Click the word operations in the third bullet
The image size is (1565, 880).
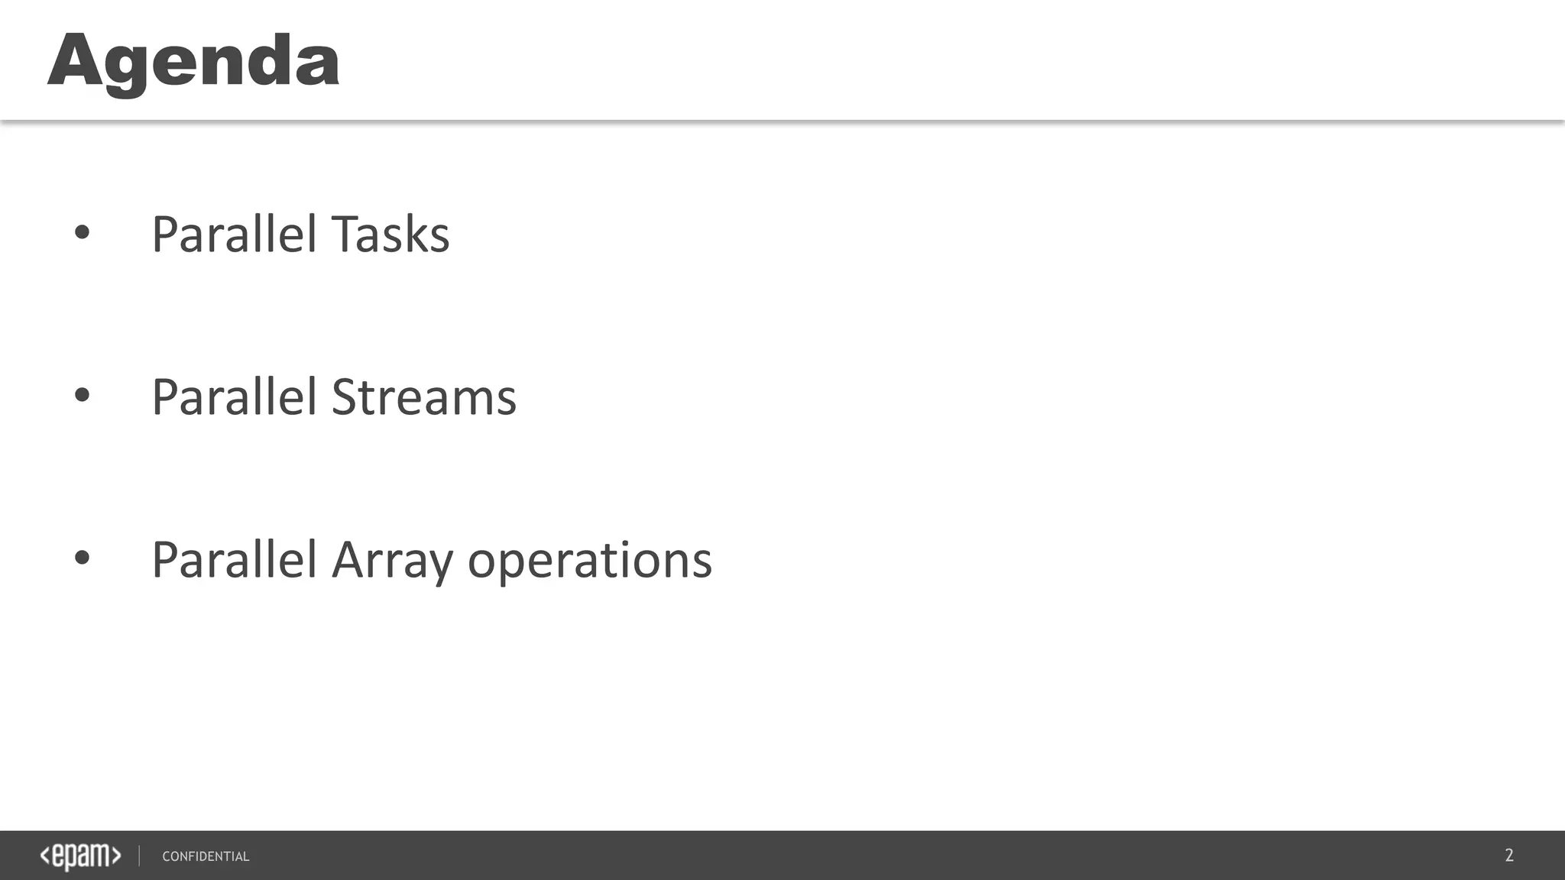coord(589,561)
